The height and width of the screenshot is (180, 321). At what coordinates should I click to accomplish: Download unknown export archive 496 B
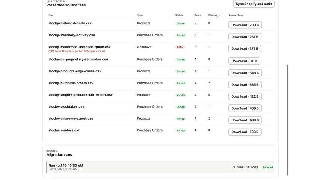(x=245, y=120)
